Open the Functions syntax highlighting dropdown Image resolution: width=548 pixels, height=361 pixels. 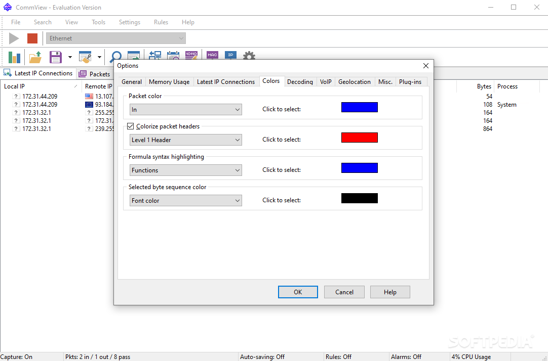(x=185, y=170)
